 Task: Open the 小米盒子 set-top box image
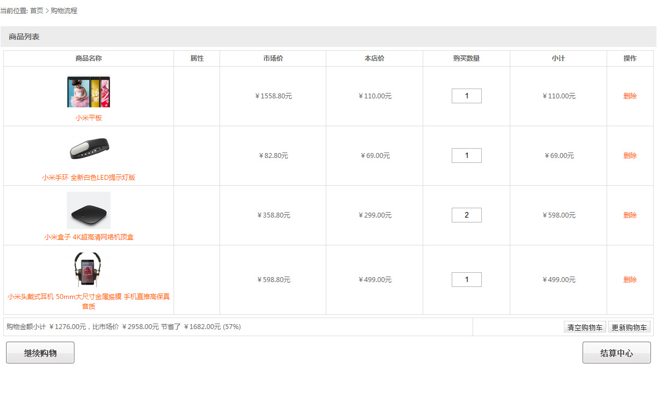pyautogui.click(x=89, y=210)
